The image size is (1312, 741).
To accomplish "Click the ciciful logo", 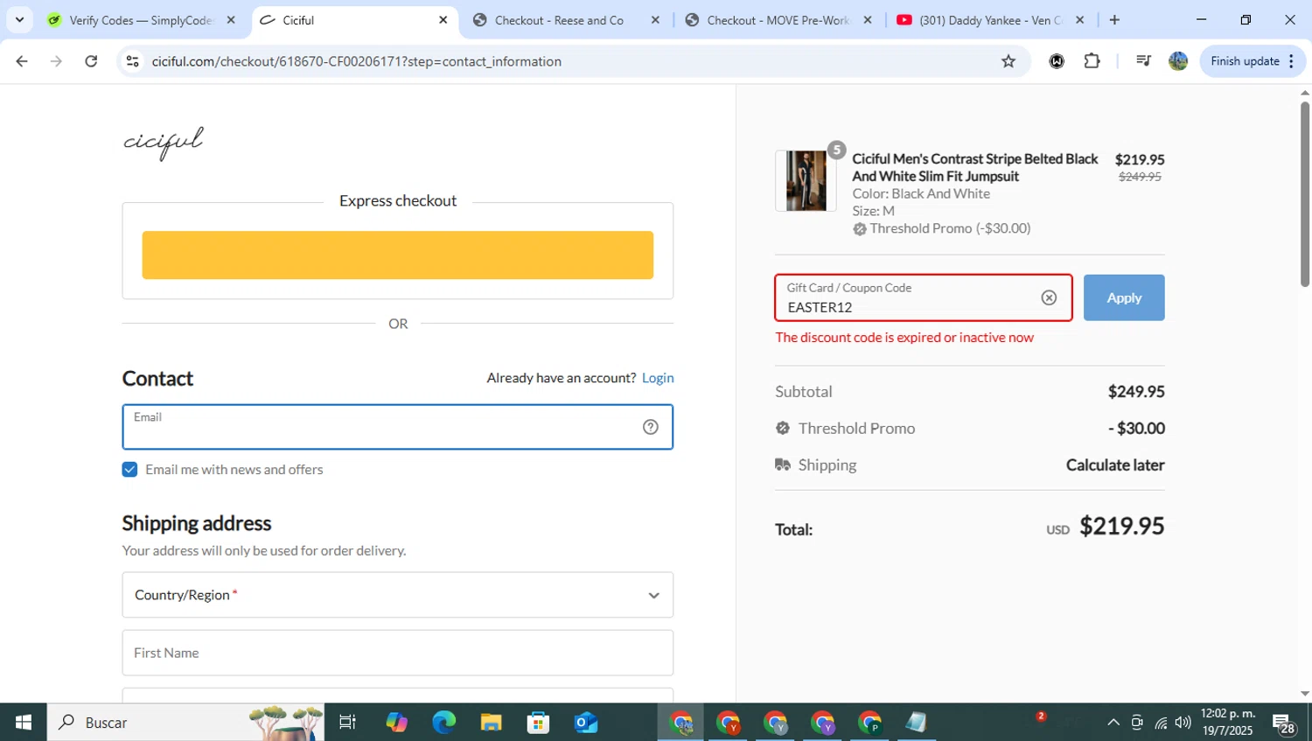I will [164, 143].
